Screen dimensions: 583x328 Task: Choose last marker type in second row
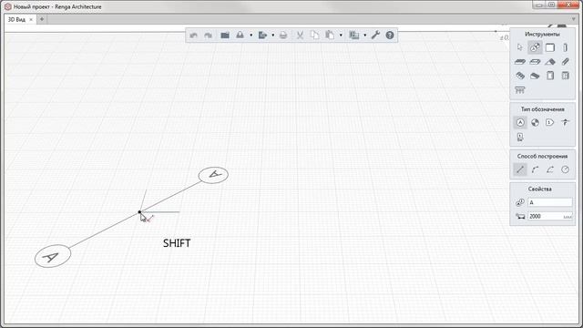pos(520,137)
